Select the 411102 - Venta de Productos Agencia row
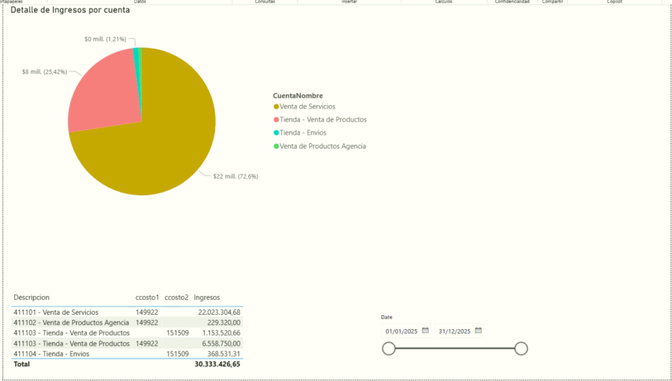This screenshot has height=381, width=672. 71,323
